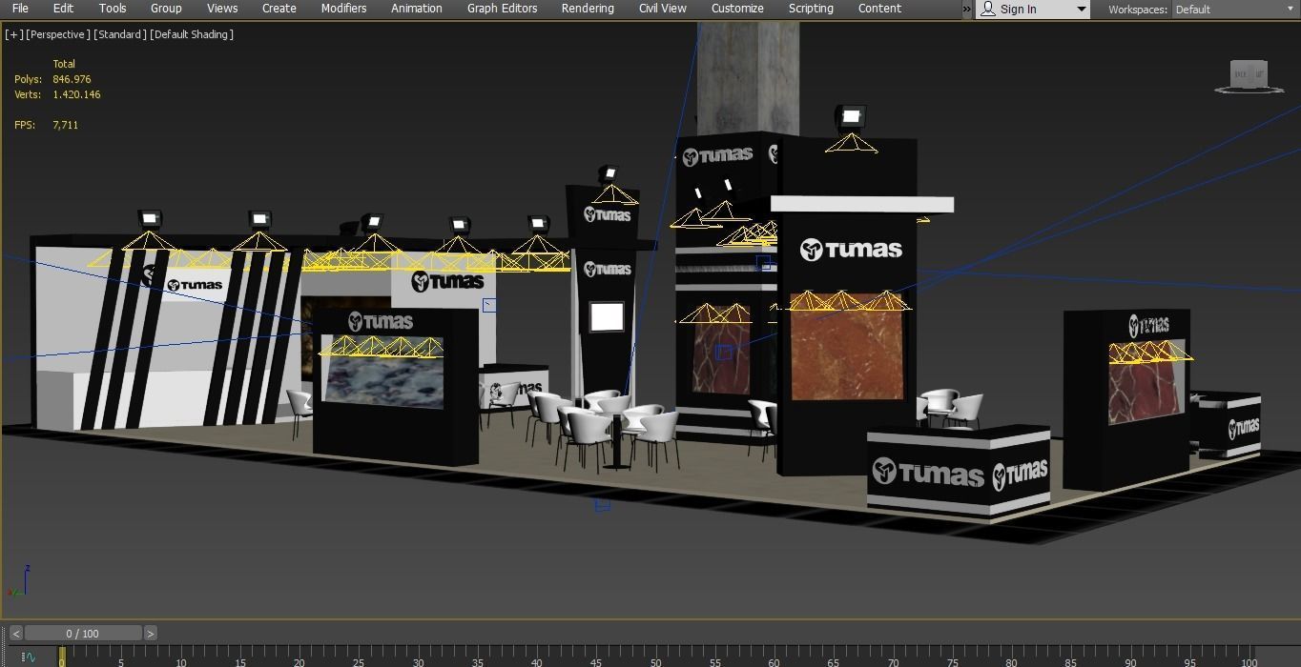Click the 0 / 100 time slider
This screenshot has height=667, width=1301.
point(83,633)
